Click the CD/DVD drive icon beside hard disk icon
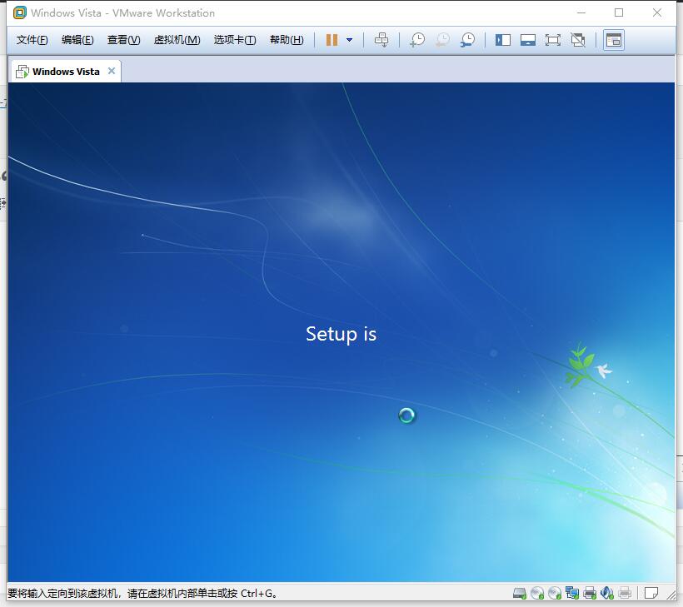Screen dimensions: 683x607 coord(537,593)
